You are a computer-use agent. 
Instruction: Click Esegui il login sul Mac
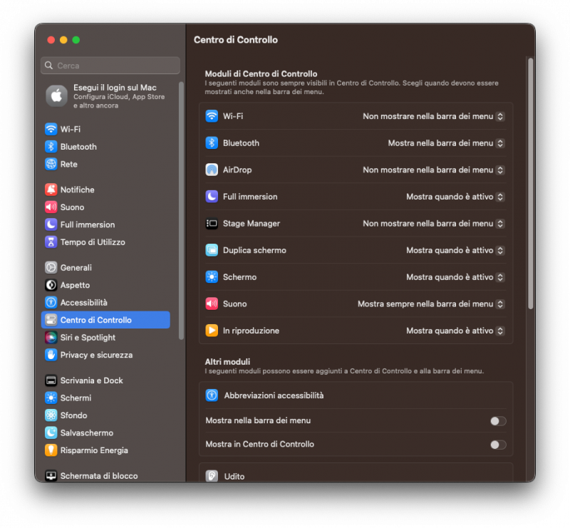point(115,87)
